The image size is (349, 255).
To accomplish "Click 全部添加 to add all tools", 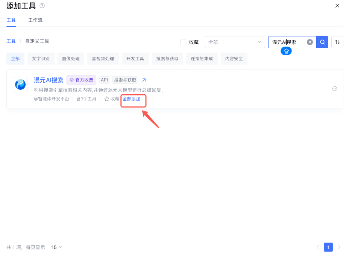I will (x=132, y=99).
